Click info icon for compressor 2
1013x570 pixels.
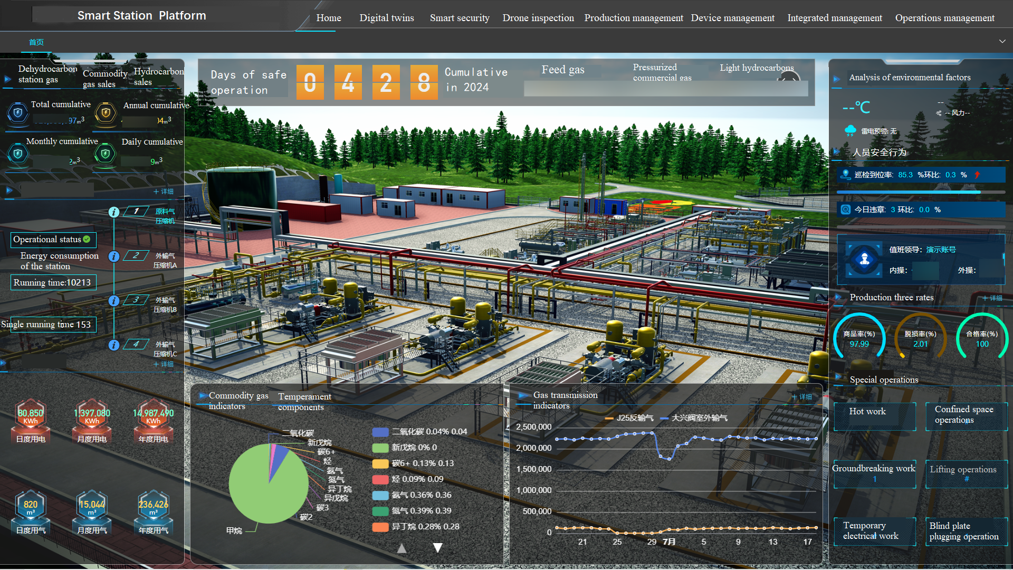tap(113, 256)
